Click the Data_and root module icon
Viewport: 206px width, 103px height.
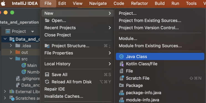[12, 39]
